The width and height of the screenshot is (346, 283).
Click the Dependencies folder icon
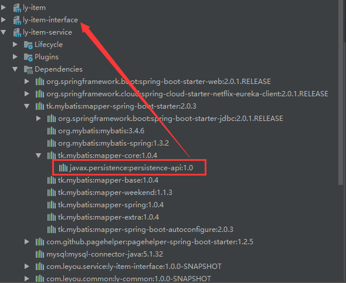(28, 70)
